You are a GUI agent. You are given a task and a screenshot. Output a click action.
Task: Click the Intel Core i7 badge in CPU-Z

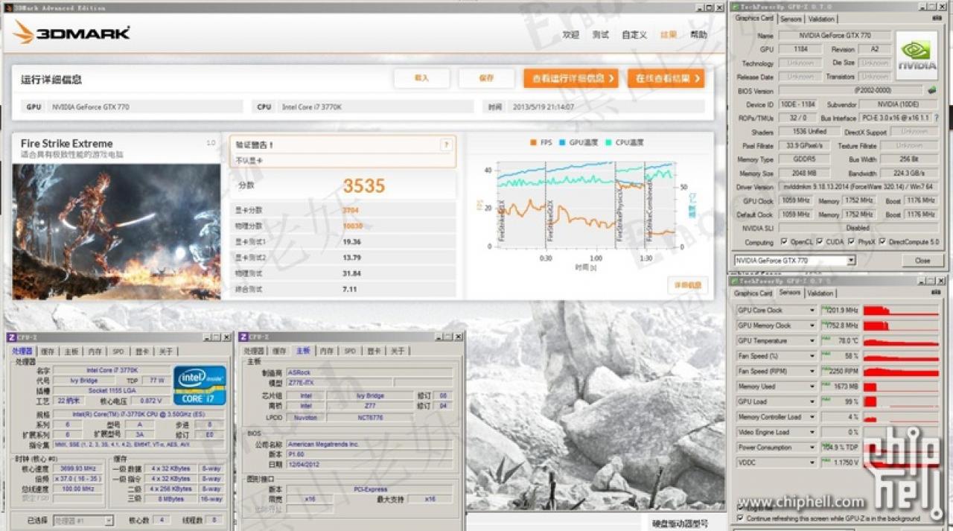[x=200, y=385]
